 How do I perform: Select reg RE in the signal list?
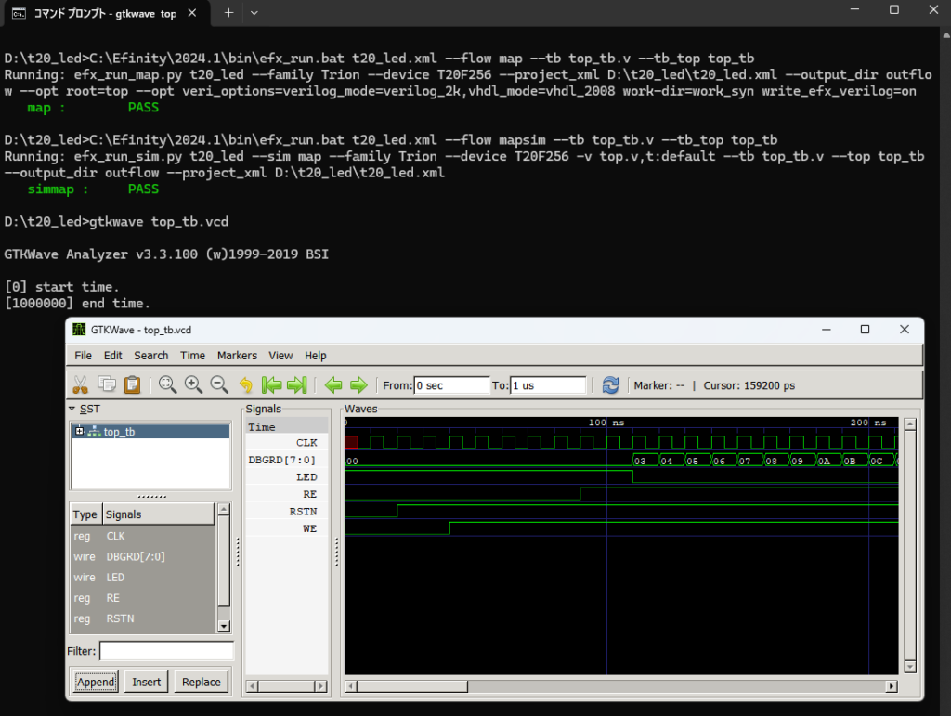click(142, 598)
